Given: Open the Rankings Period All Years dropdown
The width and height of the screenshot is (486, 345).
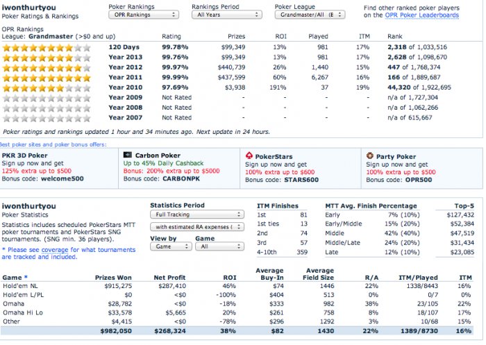Looking at the screenshot, I should pyautogui.click(x=227, y=15).
